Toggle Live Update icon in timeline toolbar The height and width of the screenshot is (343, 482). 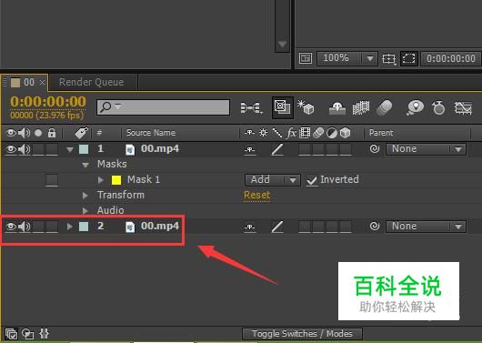(x=283, y=107)
